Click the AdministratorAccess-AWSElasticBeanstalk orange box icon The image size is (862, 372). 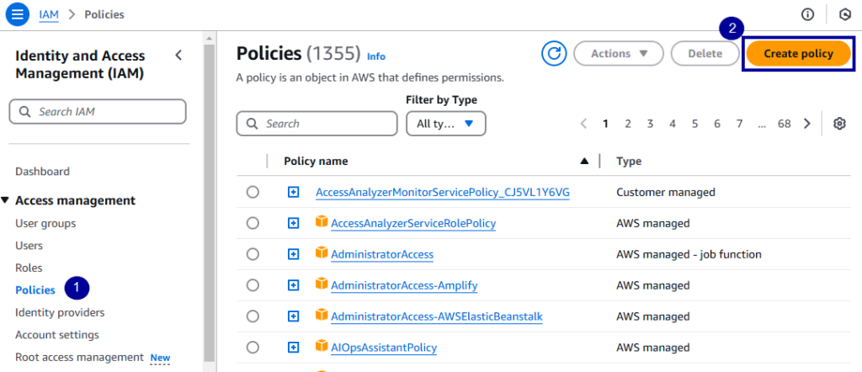(321, 316)
